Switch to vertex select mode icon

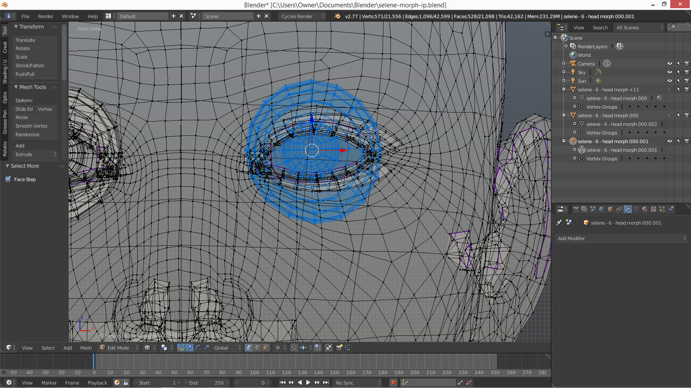tap(249, 347)
